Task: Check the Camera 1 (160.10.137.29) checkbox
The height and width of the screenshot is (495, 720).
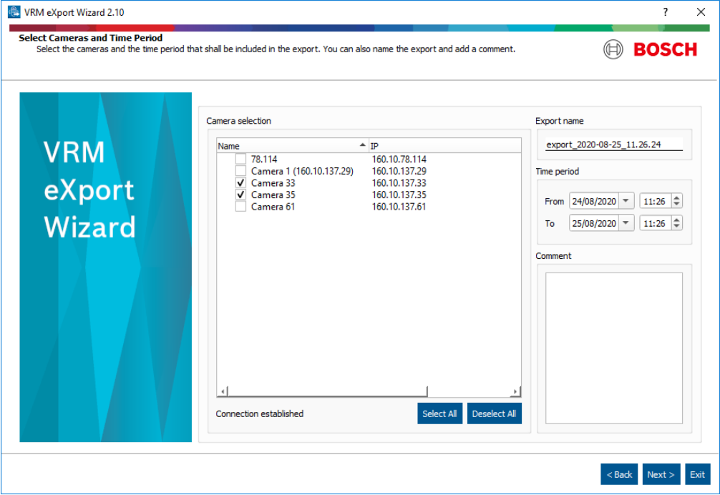Action: pos(241,172)
